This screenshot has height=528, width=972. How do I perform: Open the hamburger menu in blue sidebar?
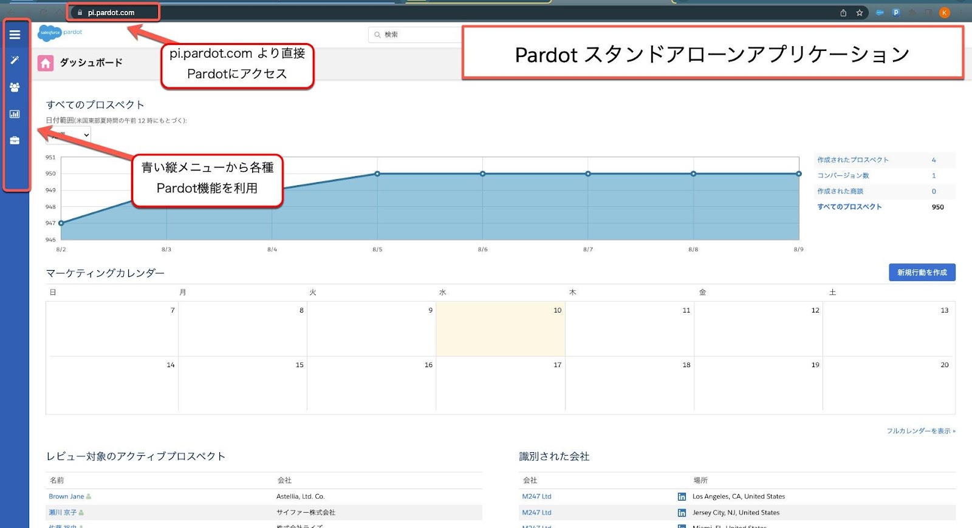[x=15, y=35]
